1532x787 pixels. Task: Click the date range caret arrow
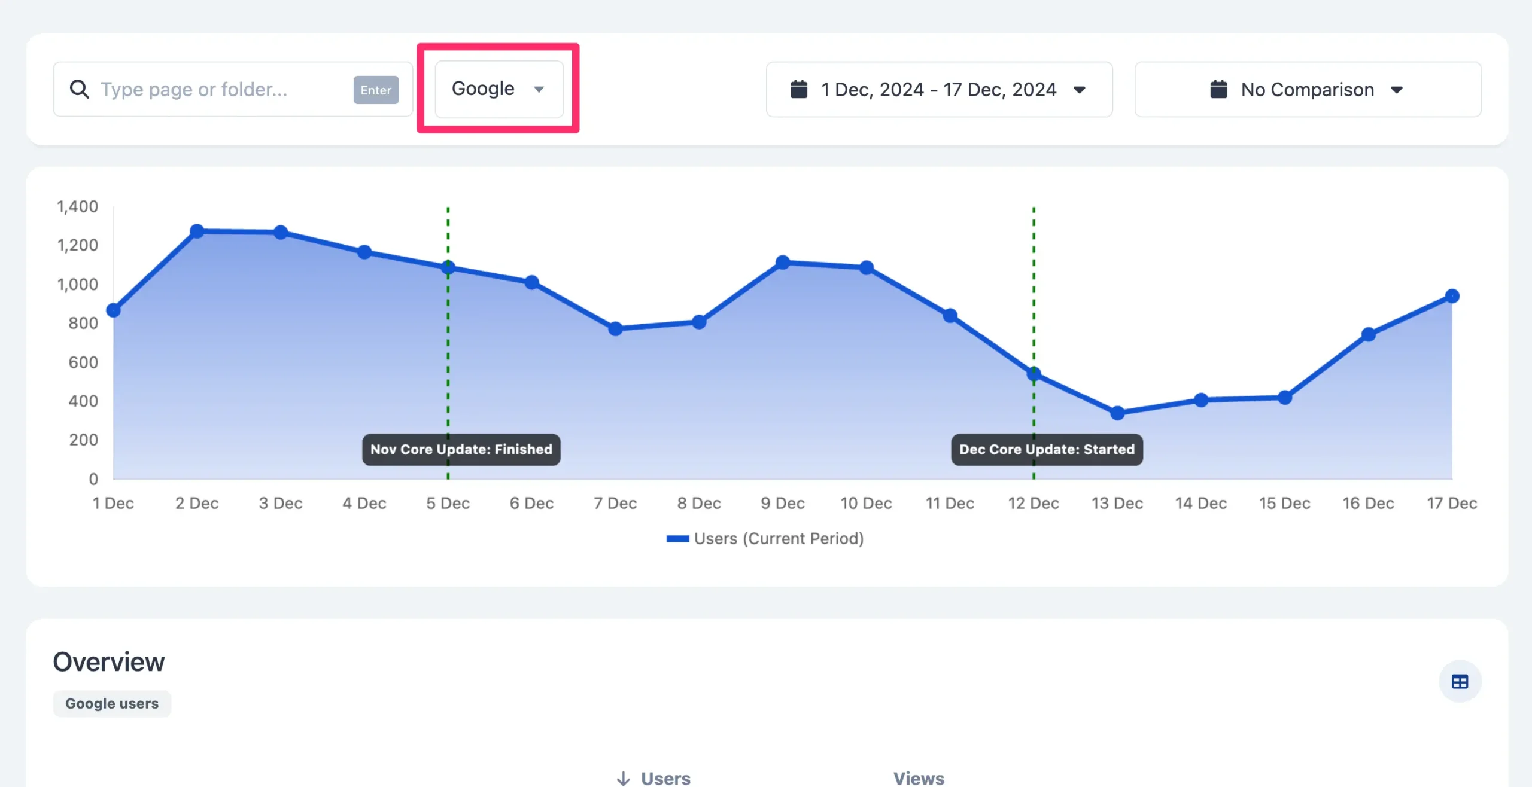pyautogui.click(x=1080, y=90)
